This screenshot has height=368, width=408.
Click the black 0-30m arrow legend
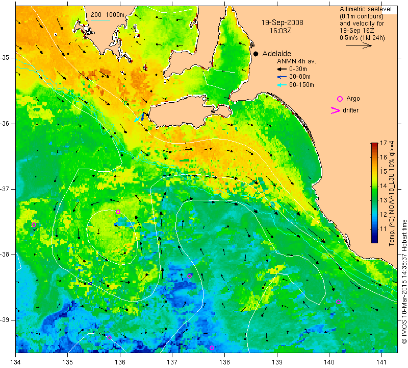(x=282, y=69)
